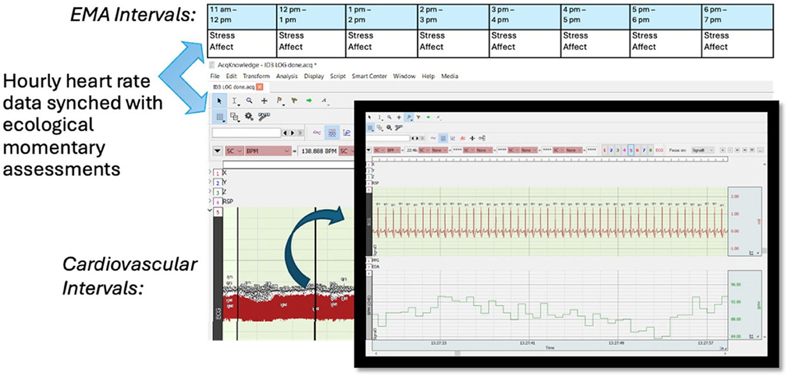Toggle channel 7 button in front window channel strip
This screenshot has height=379, width=789.
(x=644, y=150)
